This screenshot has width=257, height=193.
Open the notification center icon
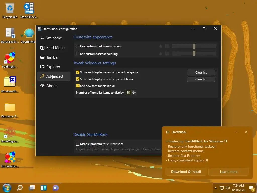[251, 188]
